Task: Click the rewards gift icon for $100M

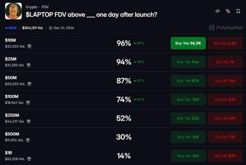Action: [28, 103]
